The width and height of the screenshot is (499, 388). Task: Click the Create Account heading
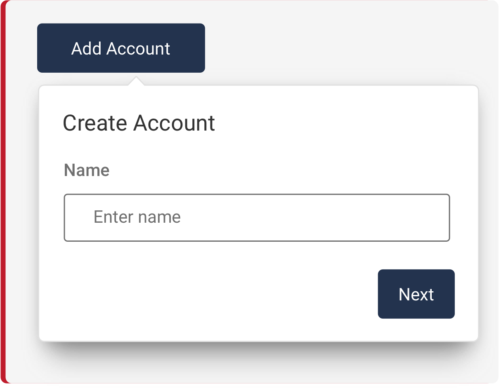(x=139, y=123)
